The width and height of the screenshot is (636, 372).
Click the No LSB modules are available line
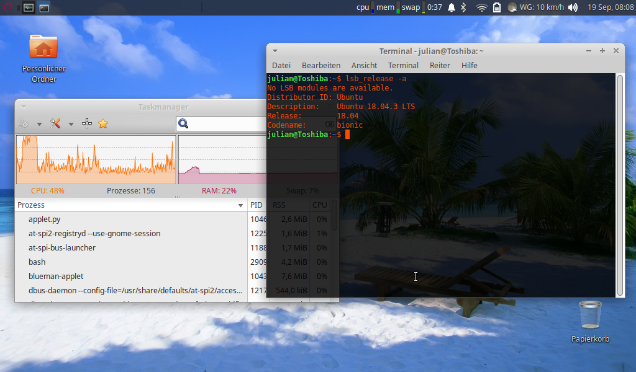click(x=330, y=88)
